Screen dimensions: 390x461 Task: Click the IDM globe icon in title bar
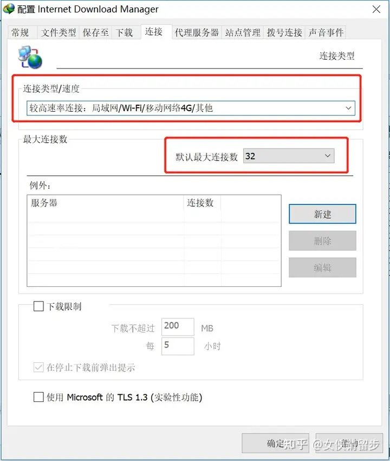[9, 9]
